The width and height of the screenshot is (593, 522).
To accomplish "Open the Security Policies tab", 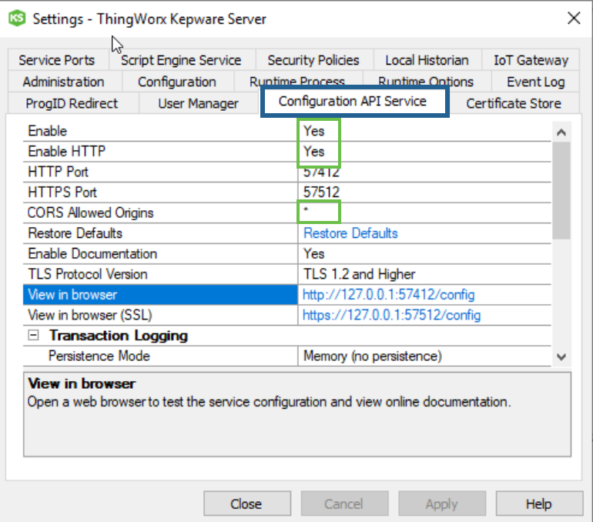I will coord(313,60).
